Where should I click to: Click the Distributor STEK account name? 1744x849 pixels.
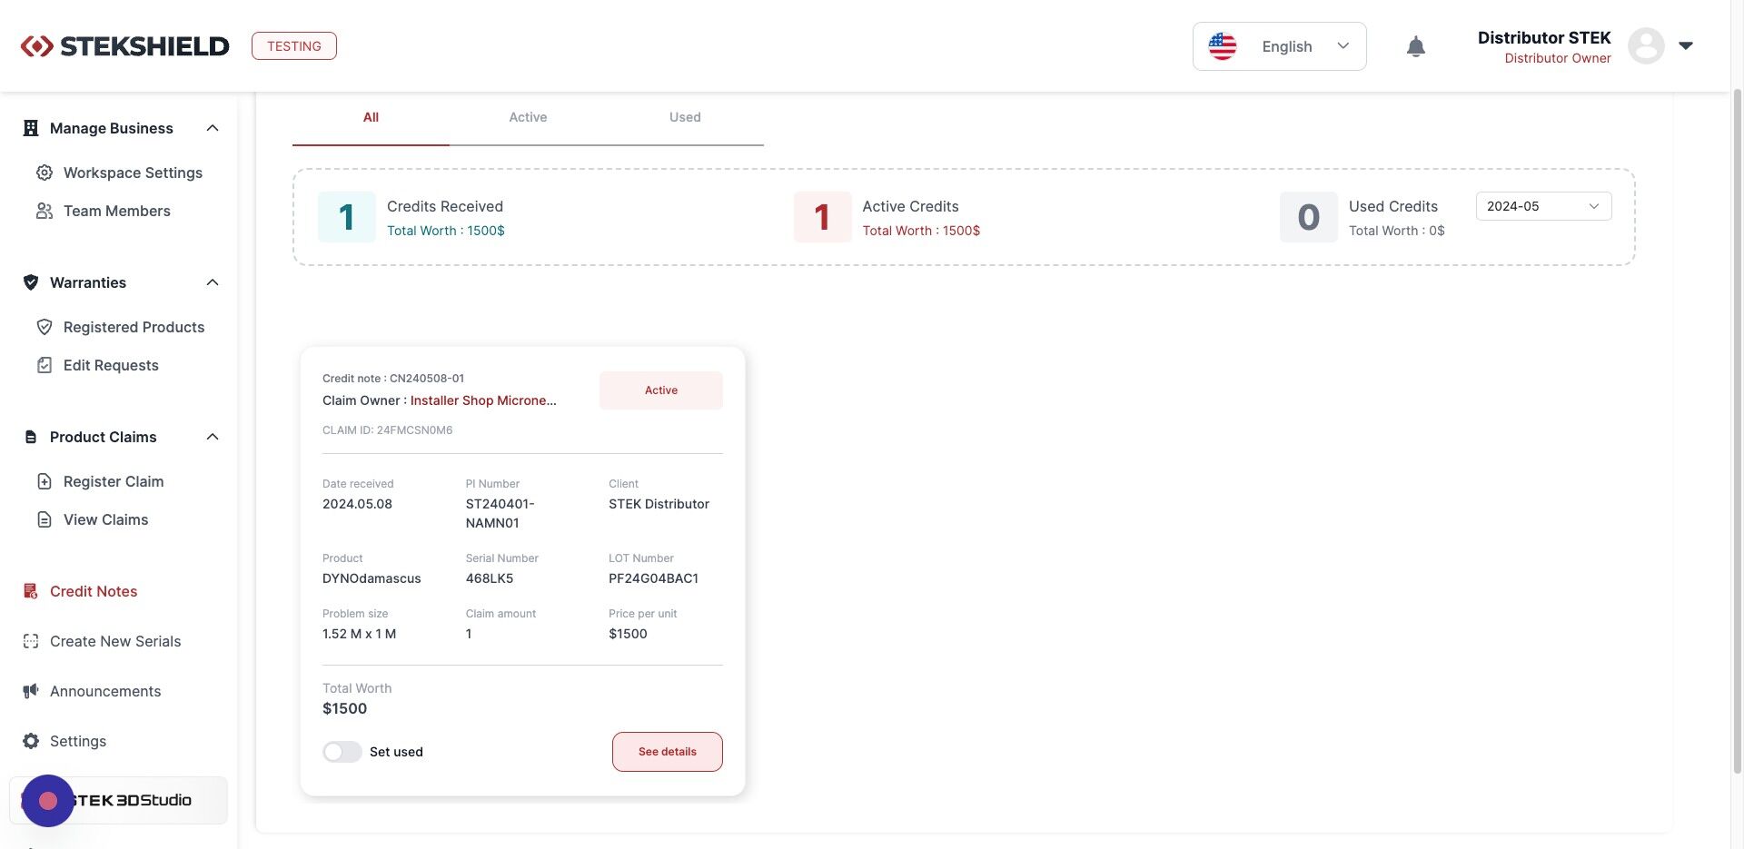[x=1544, y=37]
